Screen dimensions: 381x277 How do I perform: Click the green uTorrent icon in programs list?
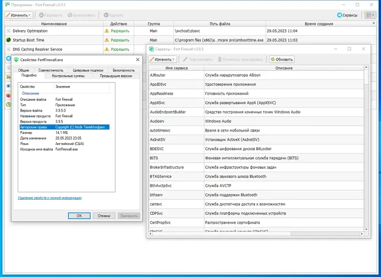(x=8, y=104)
